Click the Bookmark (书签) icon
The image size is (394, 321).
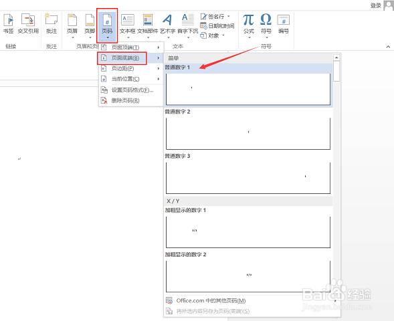[x=8, y=20]
